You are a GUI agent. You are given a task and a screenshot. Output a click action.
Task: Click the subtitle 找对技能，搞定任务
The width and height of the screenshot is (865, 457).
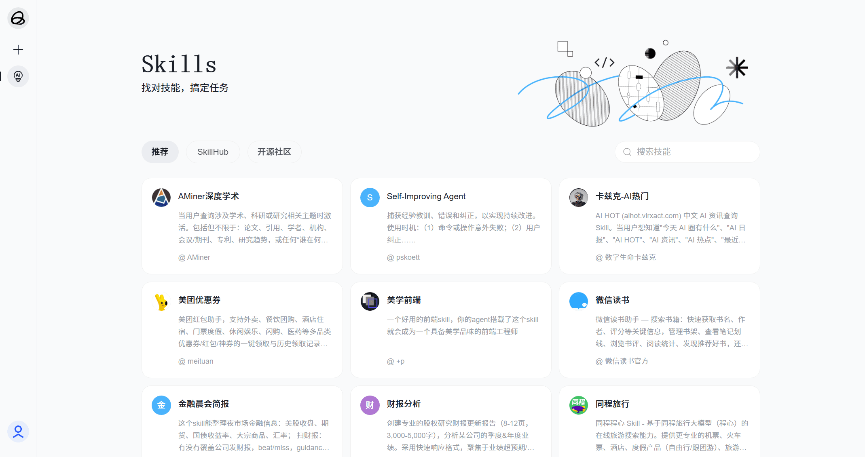click(x=185, y=88)
